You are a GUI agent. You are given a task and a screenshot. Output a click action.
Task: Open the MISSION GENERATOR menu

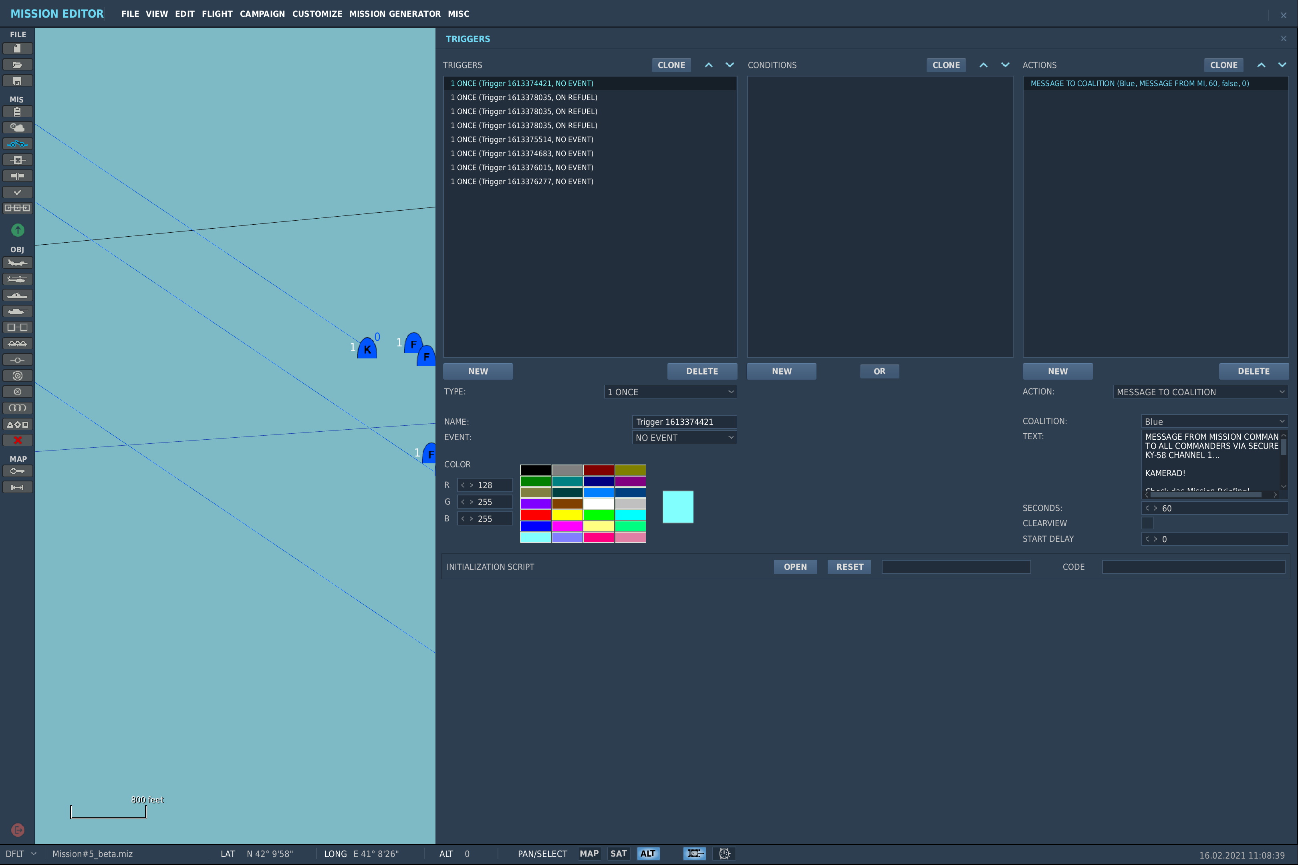tap(395, 14)
